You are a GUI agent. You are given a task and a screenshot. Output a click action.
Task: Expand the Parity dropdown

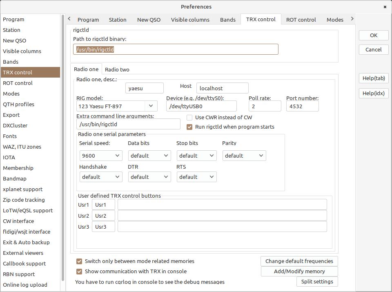pyautogui.click(x=244, y=156)
